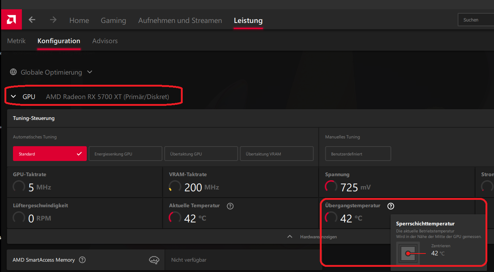Click help icon next to Aktuelle Temperatur
494x272 pixels.
point(230,206)
